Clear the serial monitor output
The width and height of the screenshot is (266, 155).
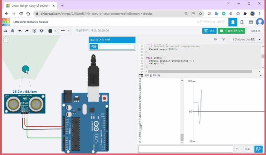pos(247,149)
